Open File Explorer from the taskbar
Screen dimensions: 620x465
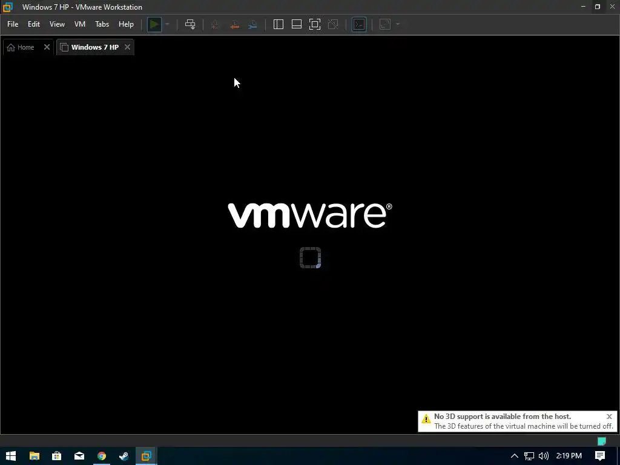coord(35,456)
